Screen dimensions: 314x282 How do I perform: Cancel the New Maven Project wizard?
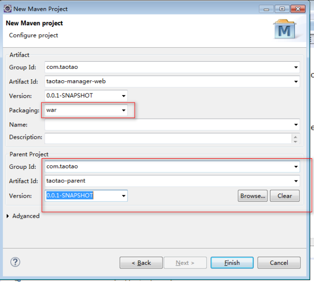279,263
